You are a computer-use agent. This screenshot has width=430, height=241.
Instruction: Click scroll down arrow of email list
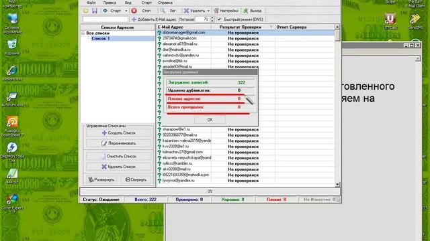(x=337, y=185)
